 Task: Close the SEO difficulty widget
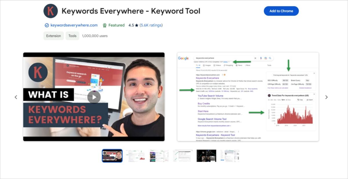coord(314,73)
